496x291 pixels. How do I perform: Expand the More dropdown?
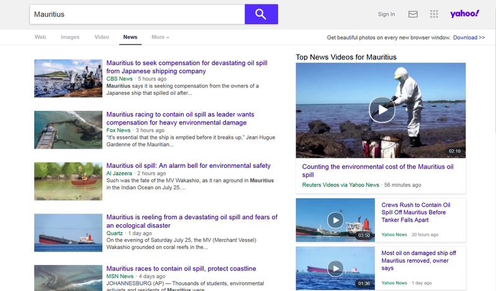pyautogui.click(x=160, y=37)
